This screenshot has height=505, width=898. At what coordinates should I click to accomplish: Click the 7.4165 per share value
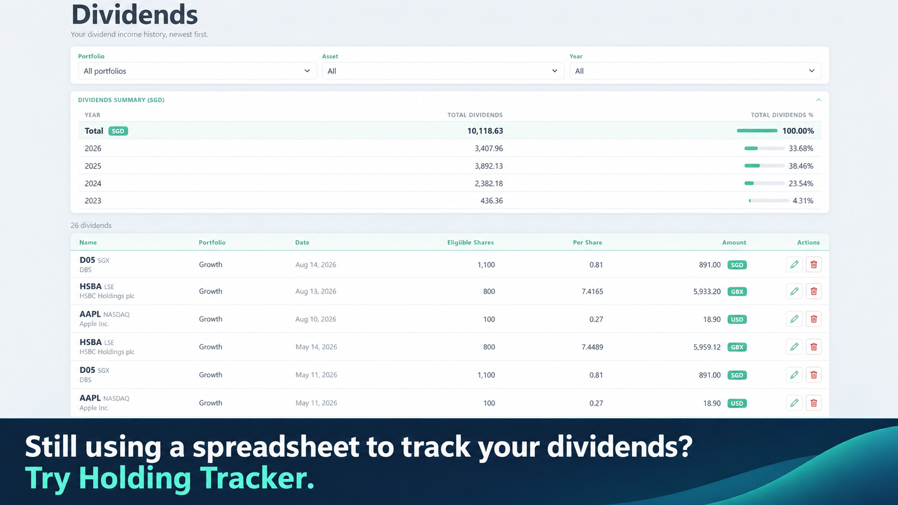(x=592, y=291)
